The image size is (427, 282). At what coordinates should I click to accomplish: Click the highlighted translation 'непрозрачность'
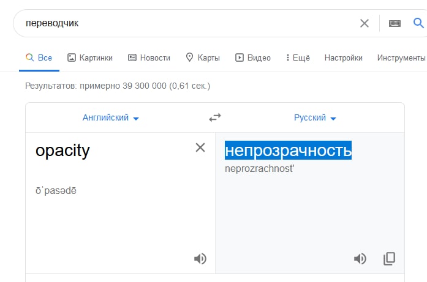[288, 150]
